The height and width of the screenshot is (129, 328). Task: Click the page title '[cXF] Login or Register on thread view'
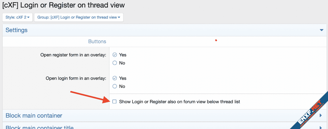[x=63, y=5]
